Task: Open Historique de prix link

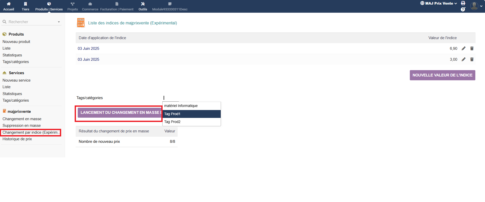Action: tap(17, 139)
